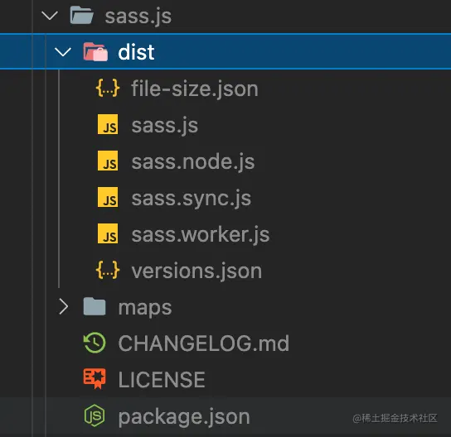This screenshot has width=451, height=437.
Task: Open versions.json
Action: (196, 271)
